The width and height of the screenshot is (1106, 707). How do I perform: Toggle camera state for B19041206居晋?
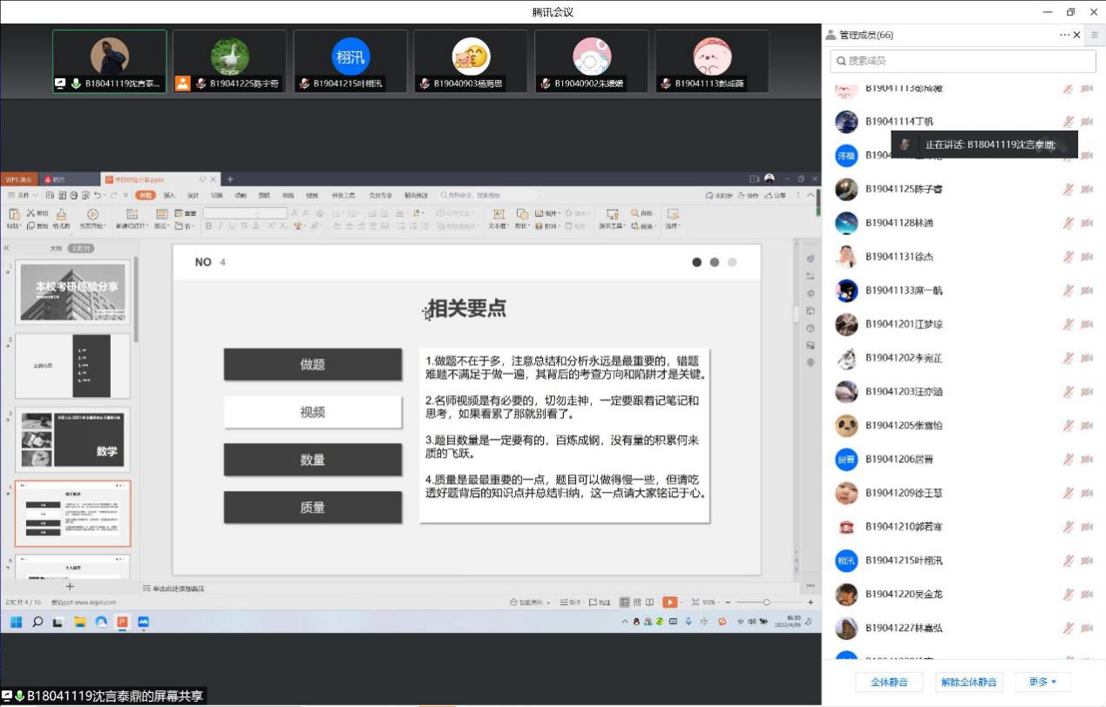click(1087, 460)
